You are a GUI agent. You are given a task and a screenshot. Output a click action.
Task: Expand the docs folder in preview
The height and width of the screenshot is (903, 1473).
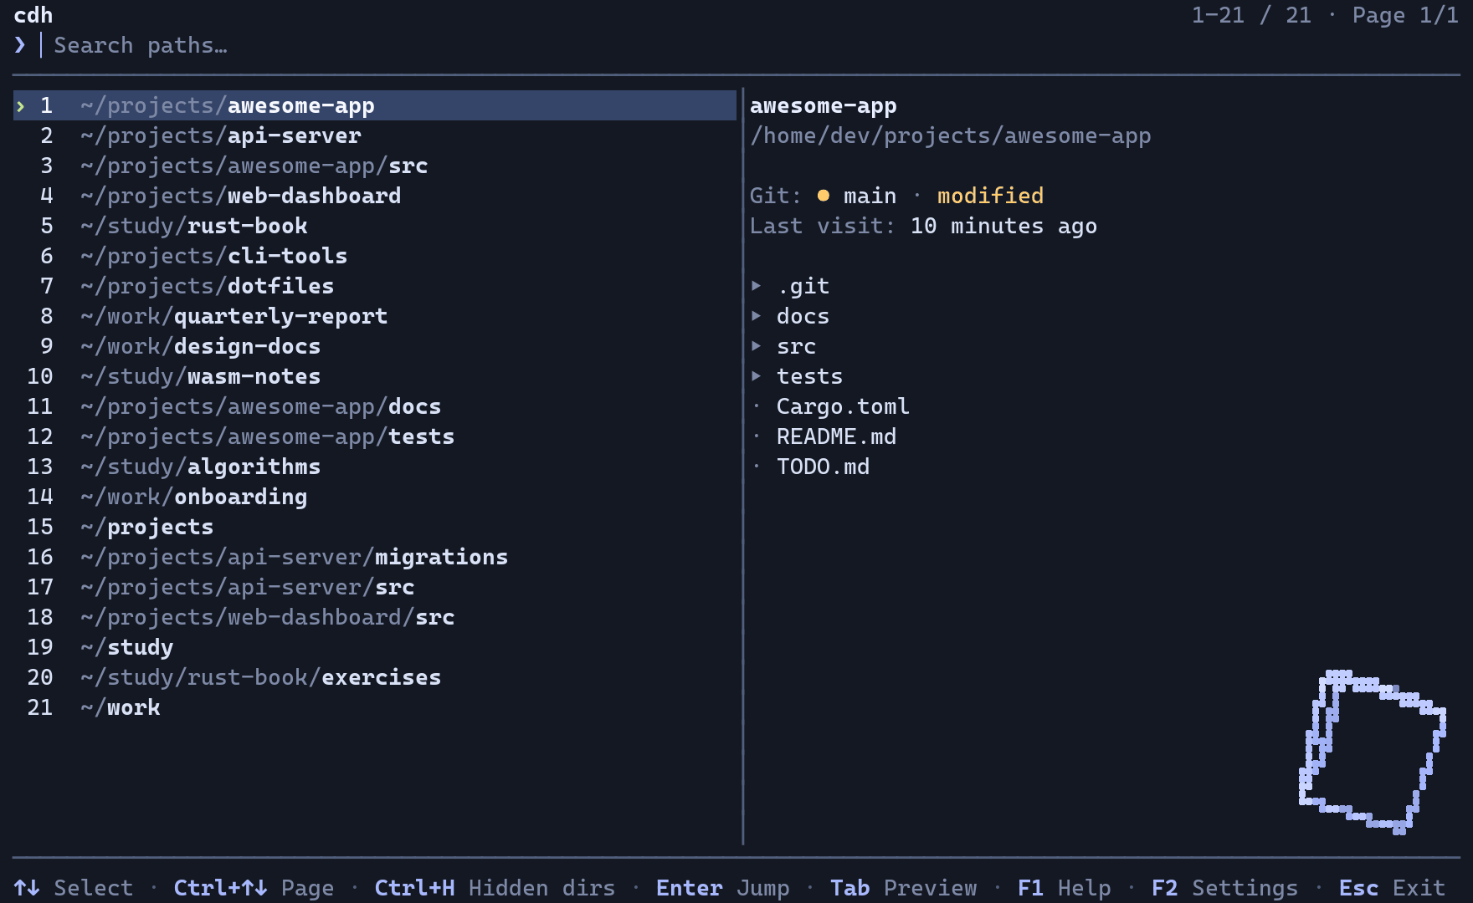click(x=790, y=316)
